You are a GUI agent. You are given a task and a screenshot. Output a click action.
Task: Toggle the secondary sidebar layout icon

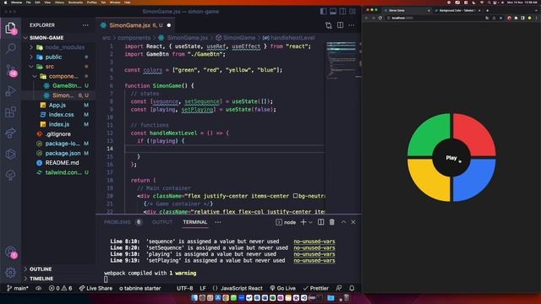click(342, 11)
